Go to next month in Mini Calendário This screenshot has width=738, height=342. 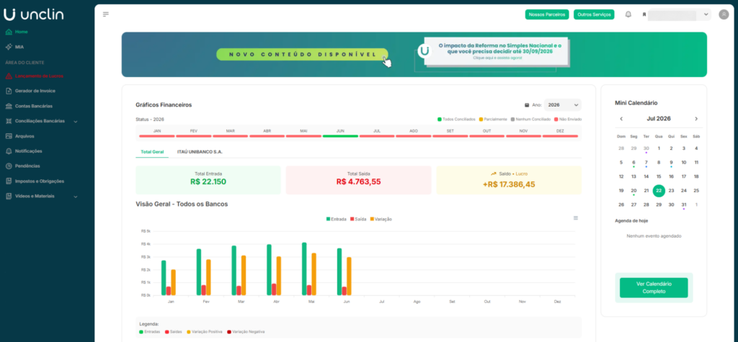(696, 119)
